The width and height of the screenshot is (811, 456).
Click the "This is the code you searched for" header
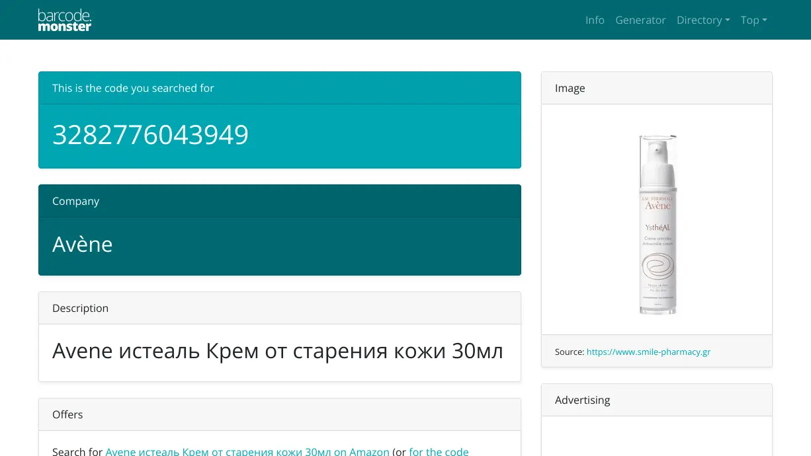point(280,88)
